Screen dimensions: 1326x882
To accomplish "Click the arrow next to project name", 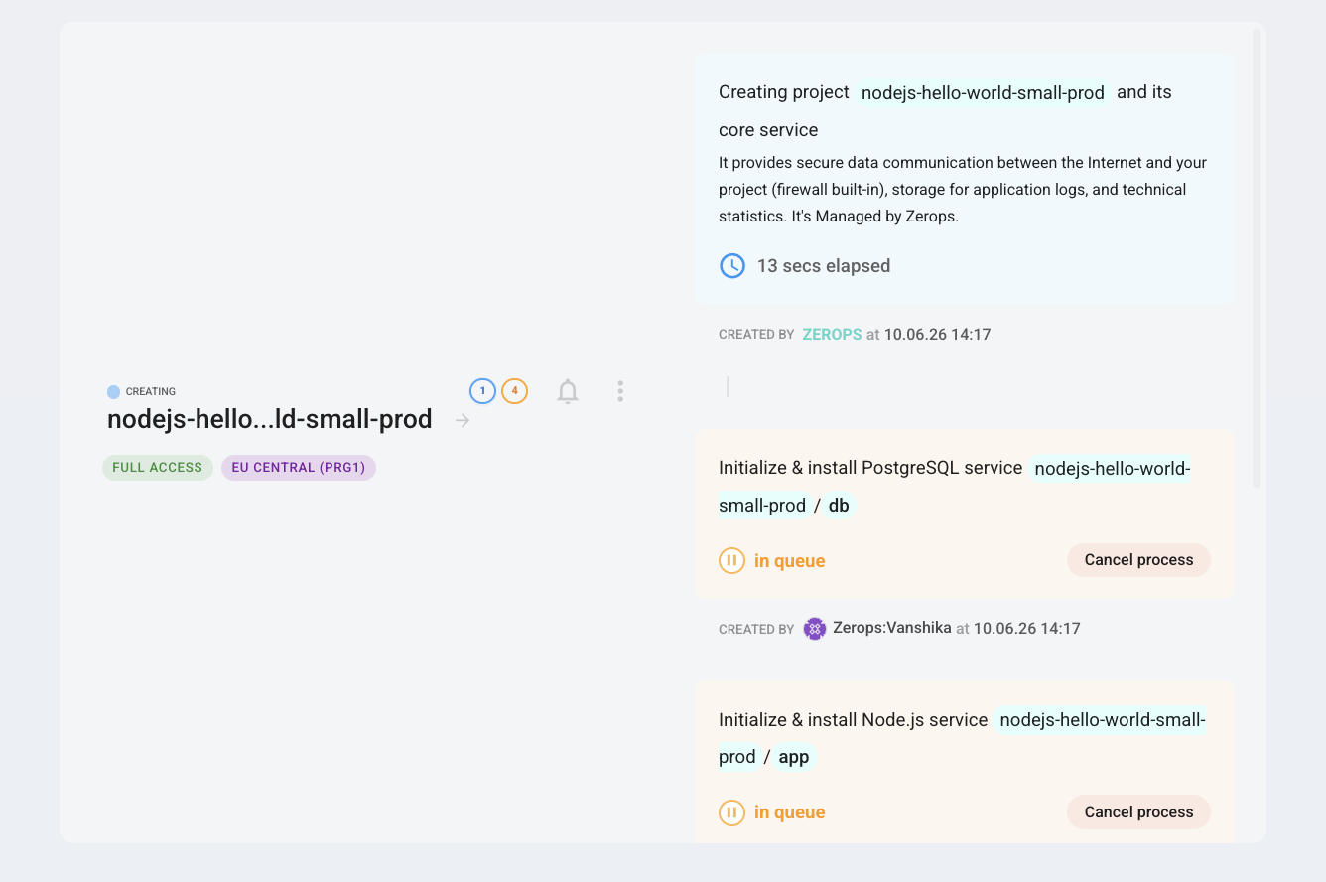I will pos(462,420).
